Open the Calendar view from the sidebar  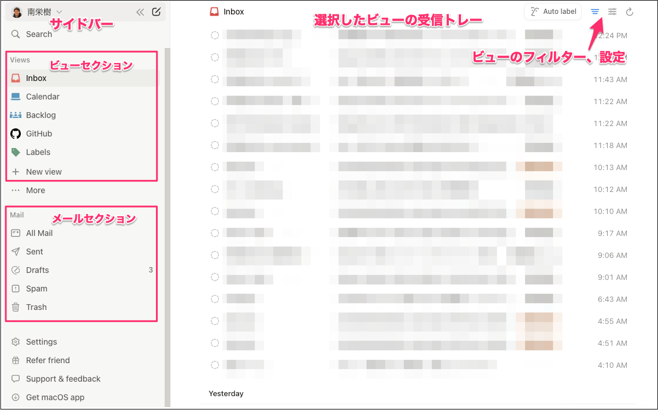43,97
